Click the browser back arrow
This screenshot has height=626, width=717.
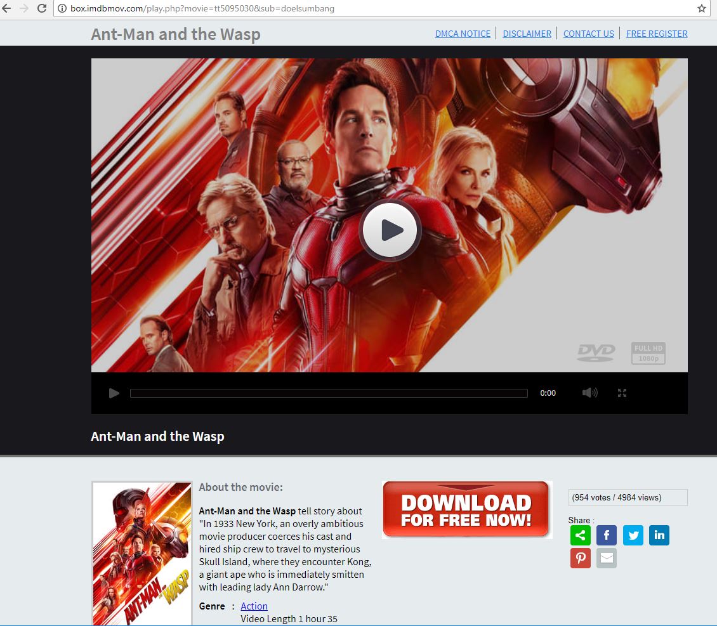click(x=6, y=8)
